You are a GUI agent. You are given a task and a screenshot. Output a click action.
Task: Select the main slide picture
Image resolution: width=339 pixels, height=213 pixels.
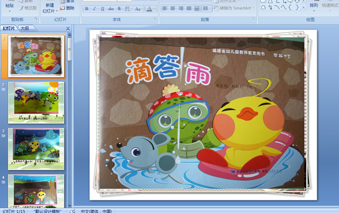[x=202, y=113]
